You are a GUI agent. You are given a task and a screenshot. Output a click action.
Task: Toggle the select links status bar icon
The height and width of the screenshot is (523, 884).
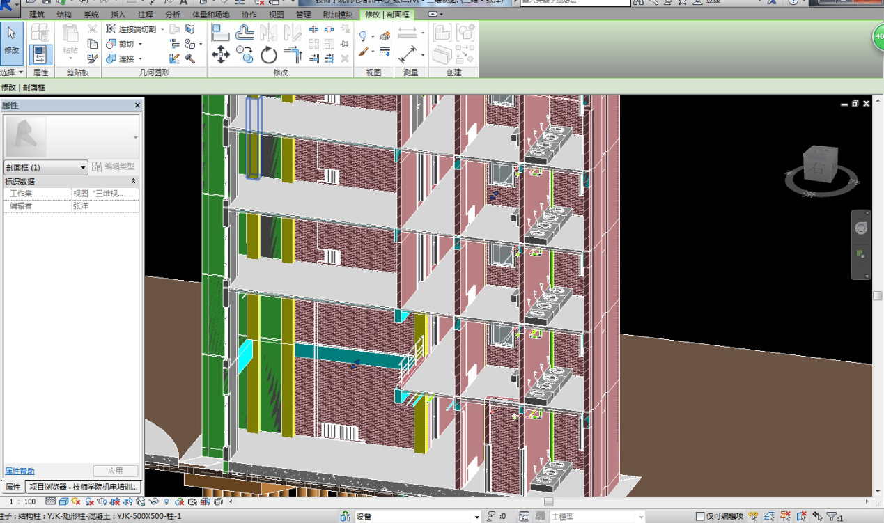(x=752, y=517)
